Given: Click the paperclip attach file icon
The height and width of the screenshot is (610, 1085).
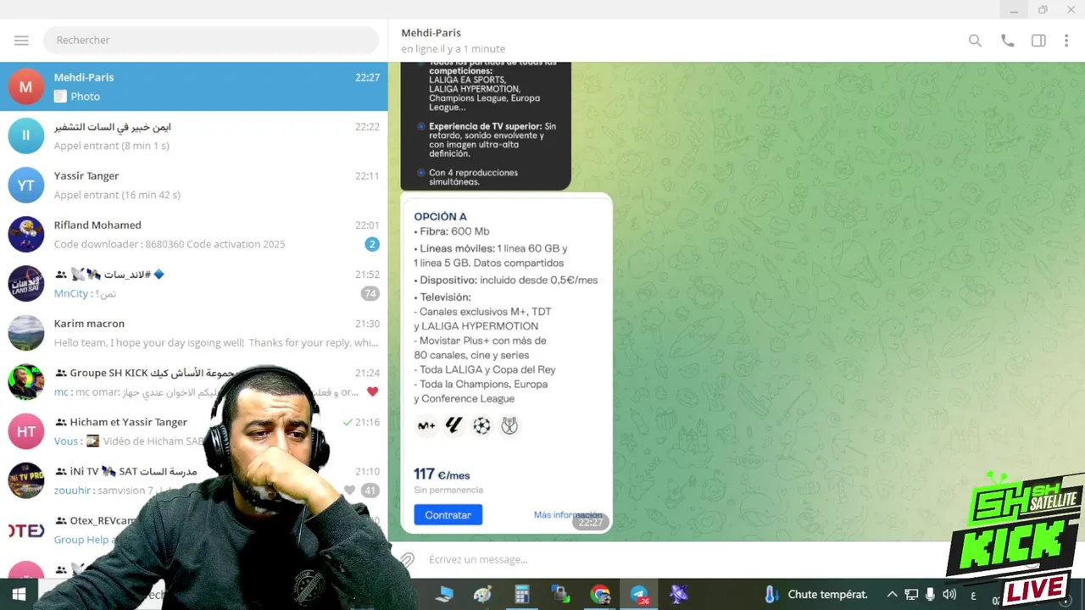Looking at the screenshot, I should [x=407, y=559].
